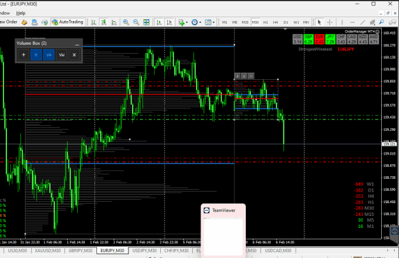This screenshot has width=399, height=258.
Task: Toggle chart auto scroll icon
Action: [159, 22]
